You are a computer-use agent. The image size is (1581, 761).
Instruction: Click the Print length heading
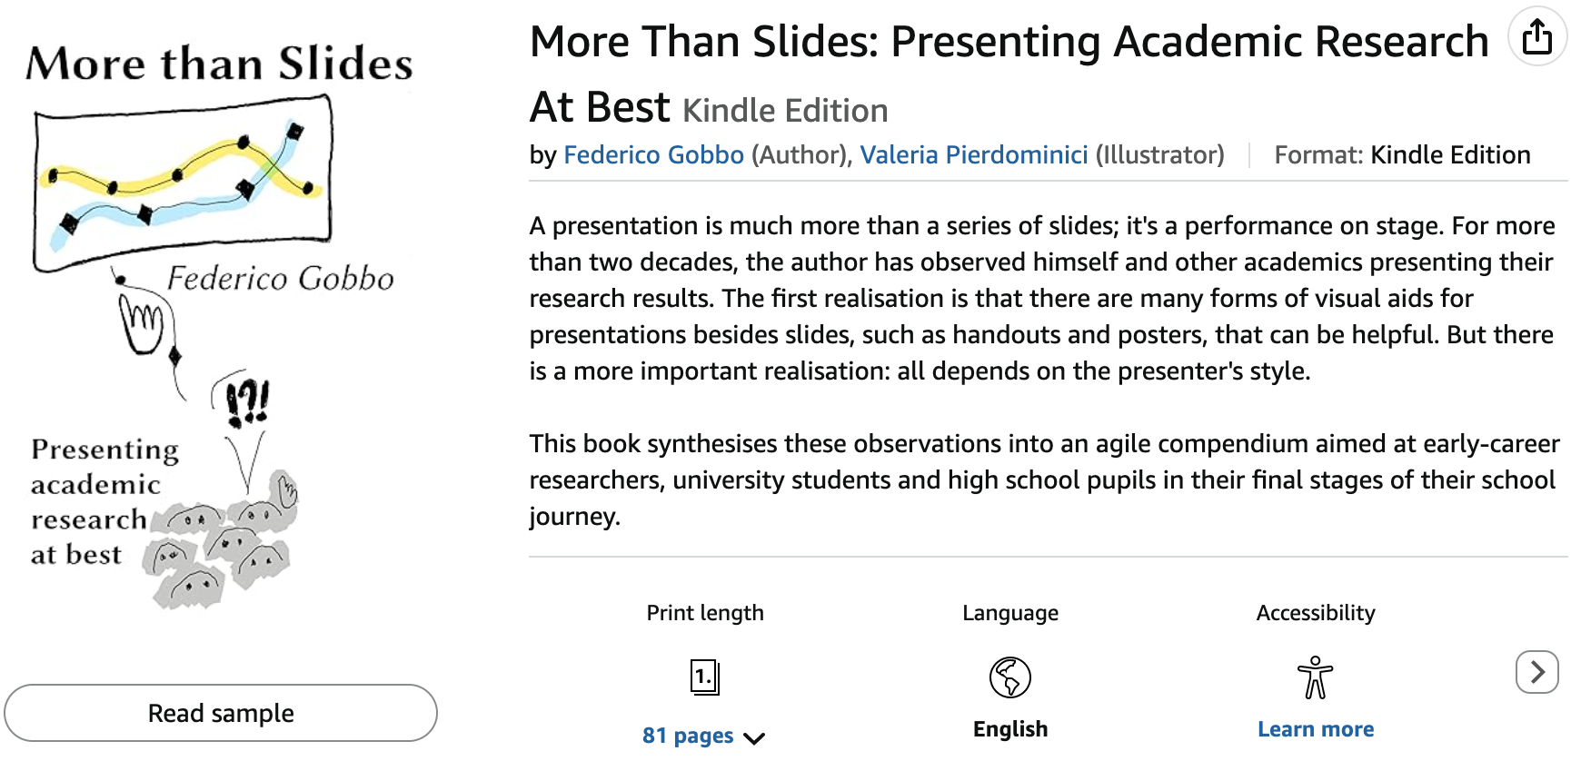coord(705,613)
